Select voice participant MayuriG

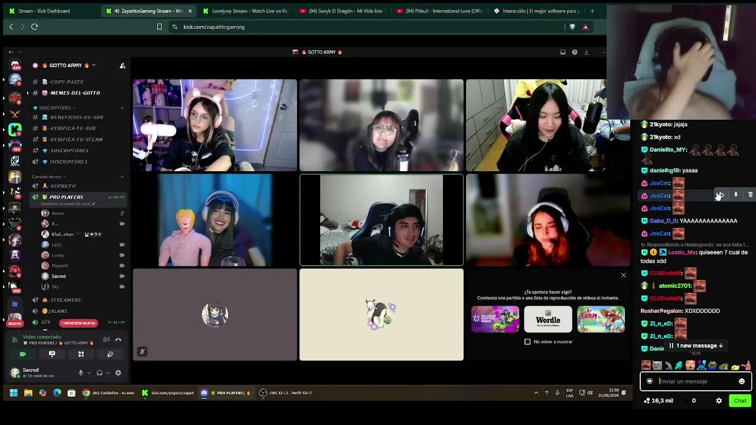(60, 266)
